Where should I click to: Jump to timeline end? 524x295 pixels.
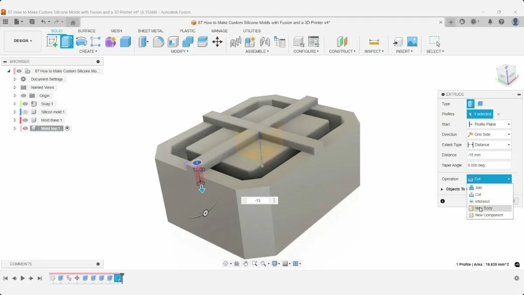pyautogui.click(x=40, y=278)
